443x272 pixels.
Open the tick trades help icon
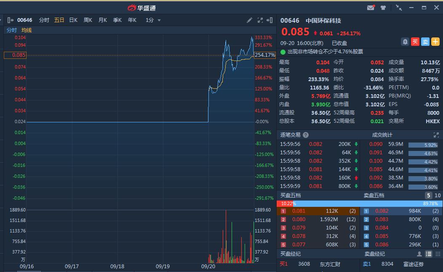pos(306,135)
